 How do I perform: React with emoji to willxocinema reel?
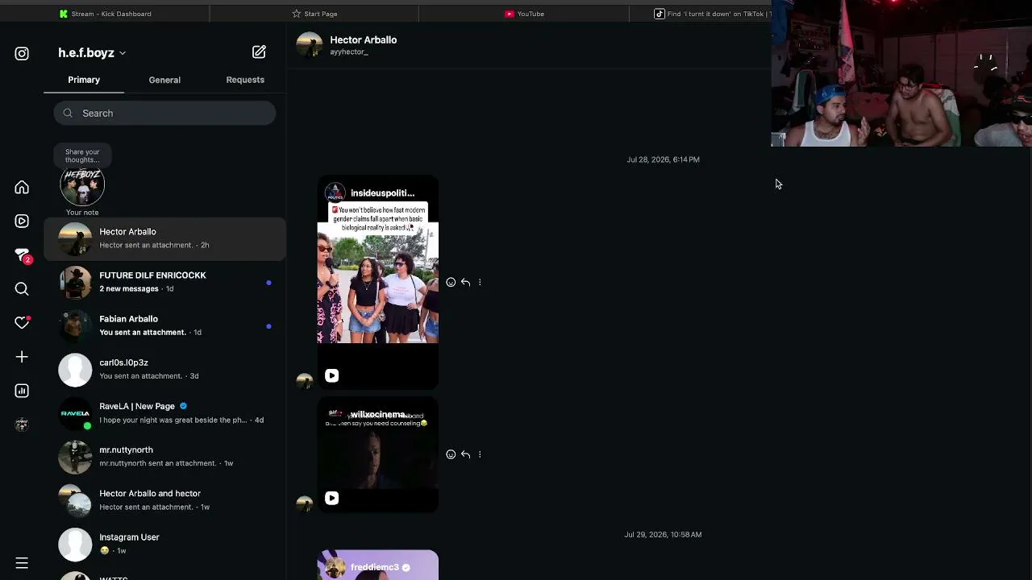point(451,454)
